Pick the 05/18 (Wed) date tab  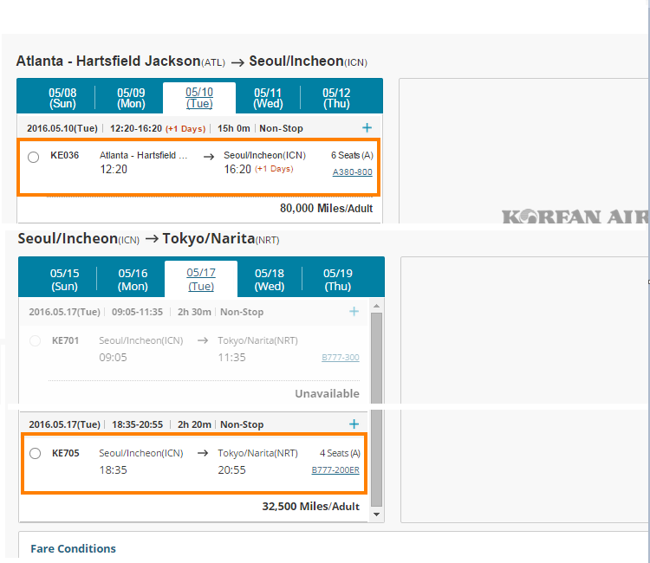[x=270, y=279]
